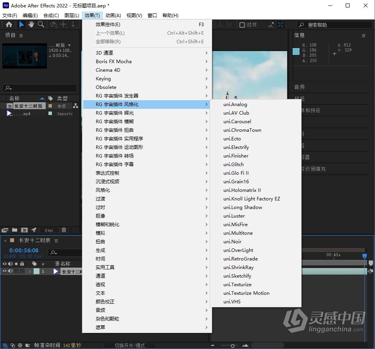Select the Selection tool in the toolbar
Viewport: 375px width, 349px height.
[21, 24]
